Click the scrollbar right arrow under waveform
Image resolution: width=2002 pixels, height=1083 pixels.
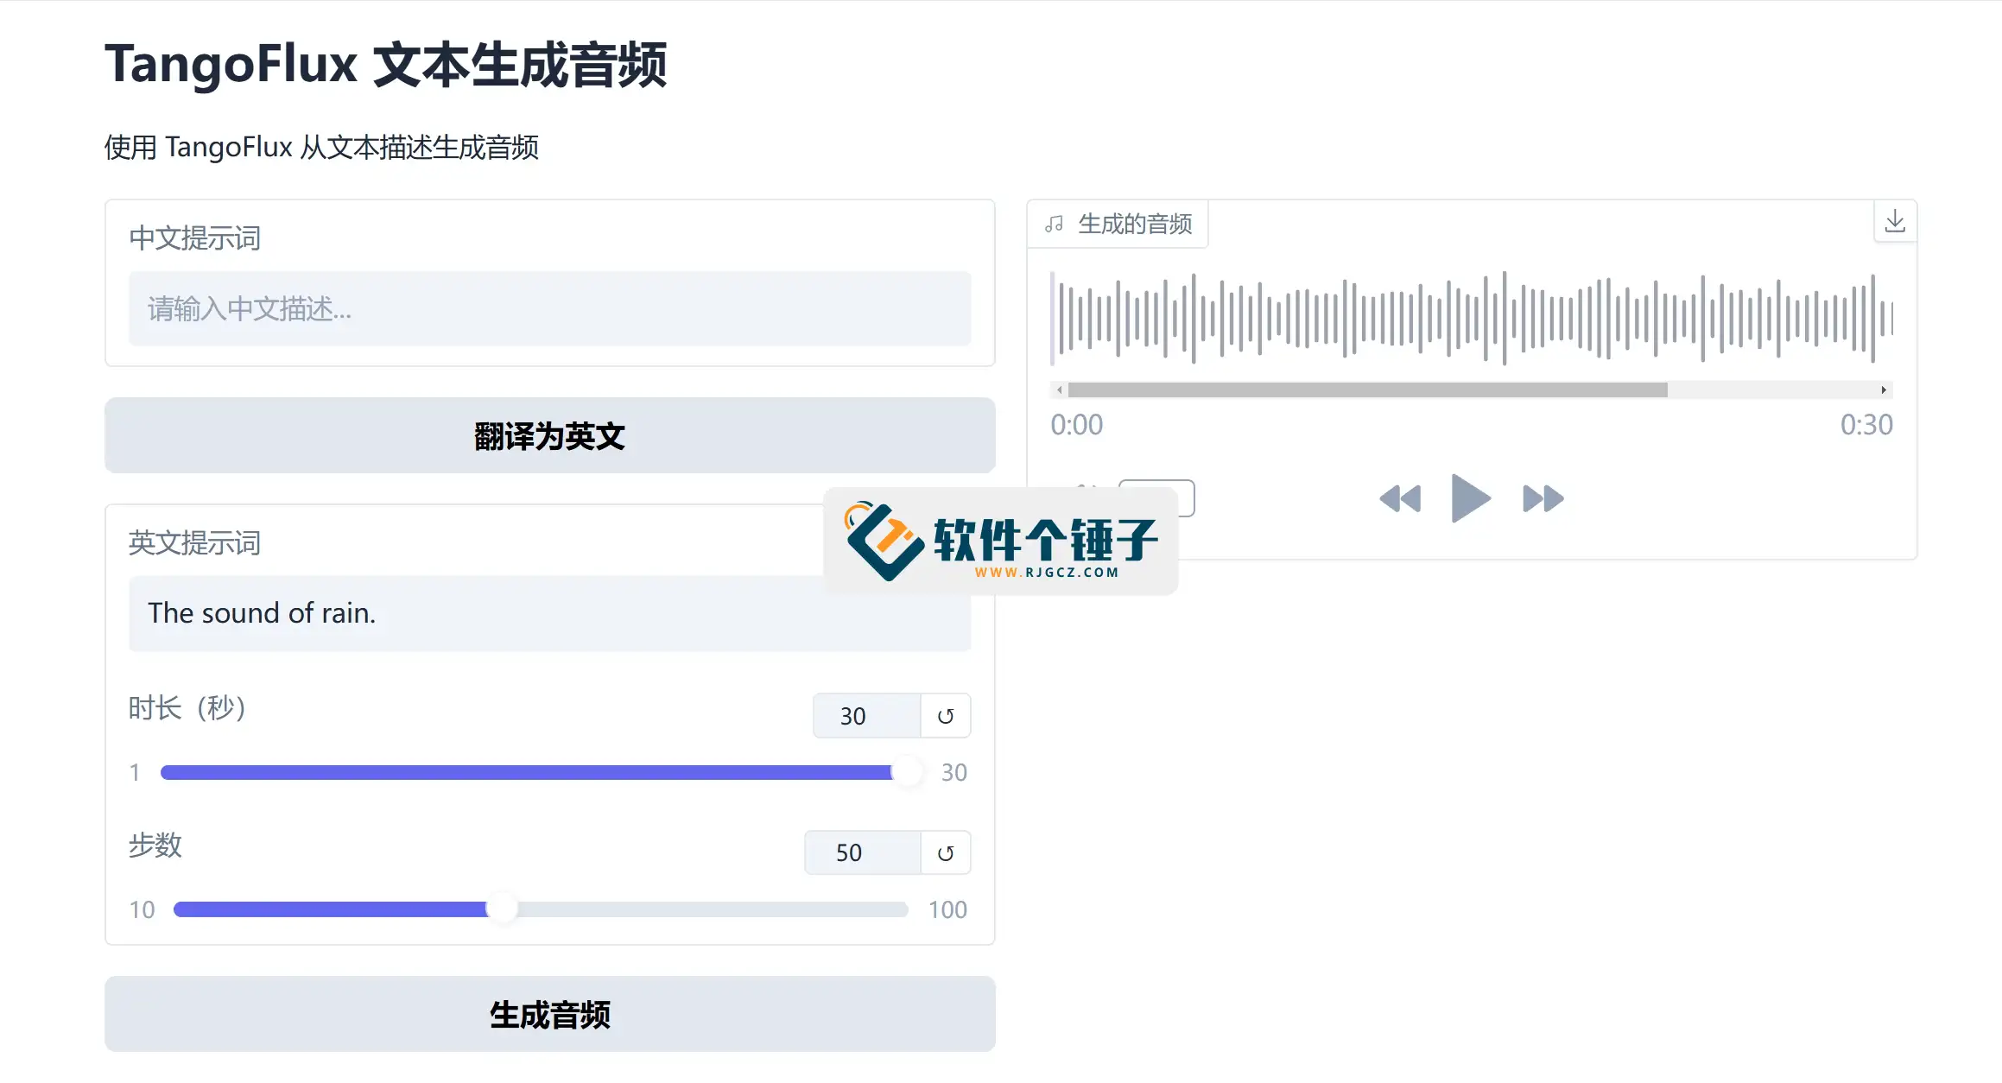click(x=1884, y=390)
